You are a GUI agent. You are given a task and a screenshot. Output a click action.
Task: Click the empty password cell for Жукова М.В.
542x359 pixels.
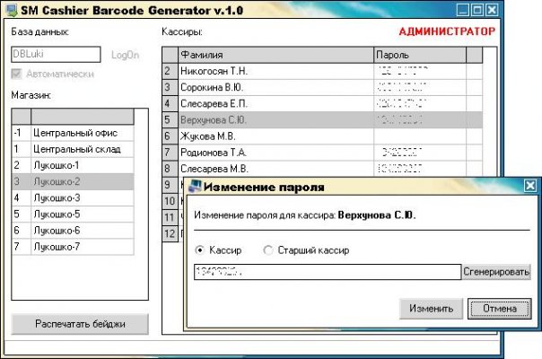420,136
